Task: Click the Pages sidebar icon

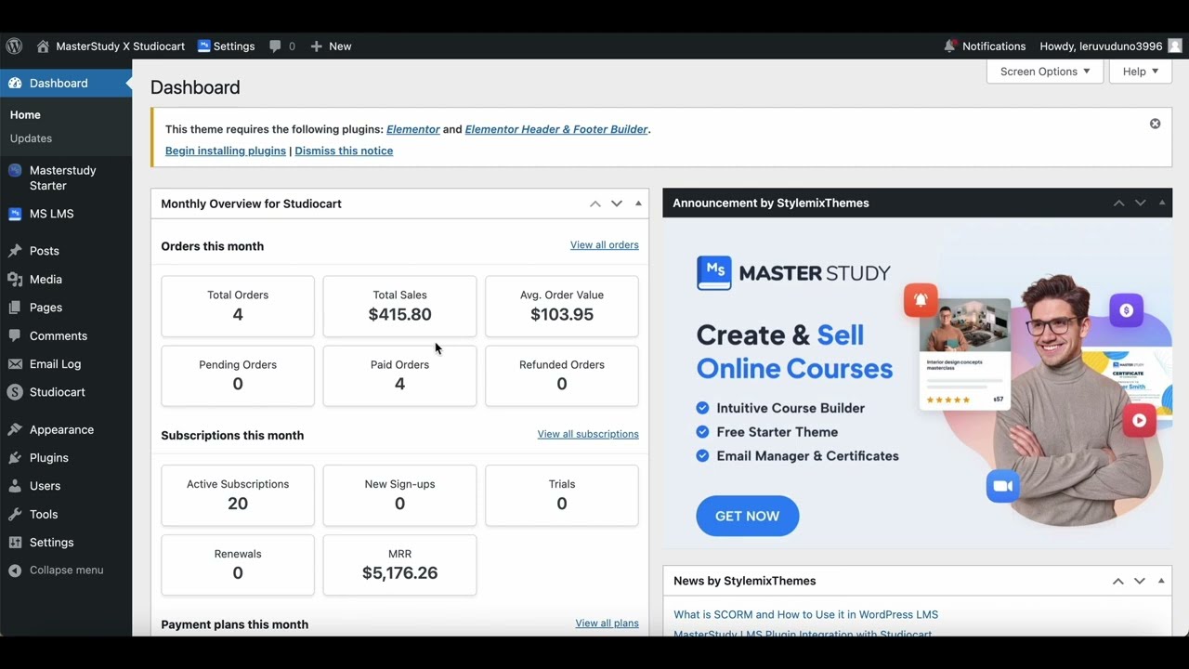Action: [15, 308]
